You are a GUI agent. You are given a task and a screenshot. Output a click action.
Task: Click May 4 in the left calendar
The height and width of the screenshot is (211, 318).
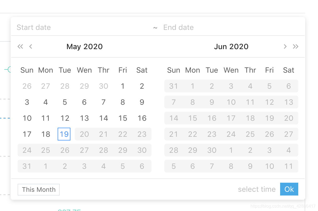(x=46, y=102)
